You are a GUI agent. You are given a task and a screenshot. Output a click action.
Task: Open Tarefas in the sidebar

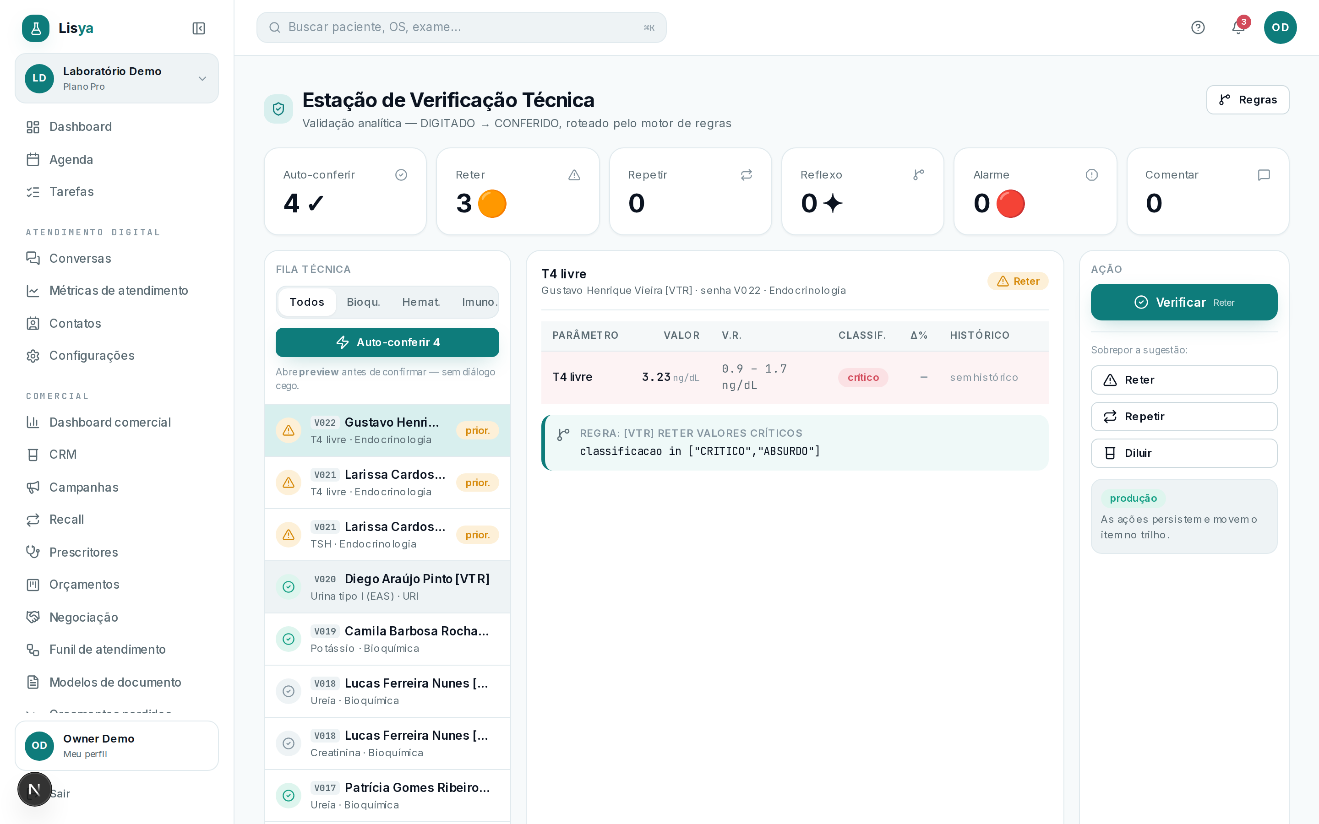click(x=117, y=192)
